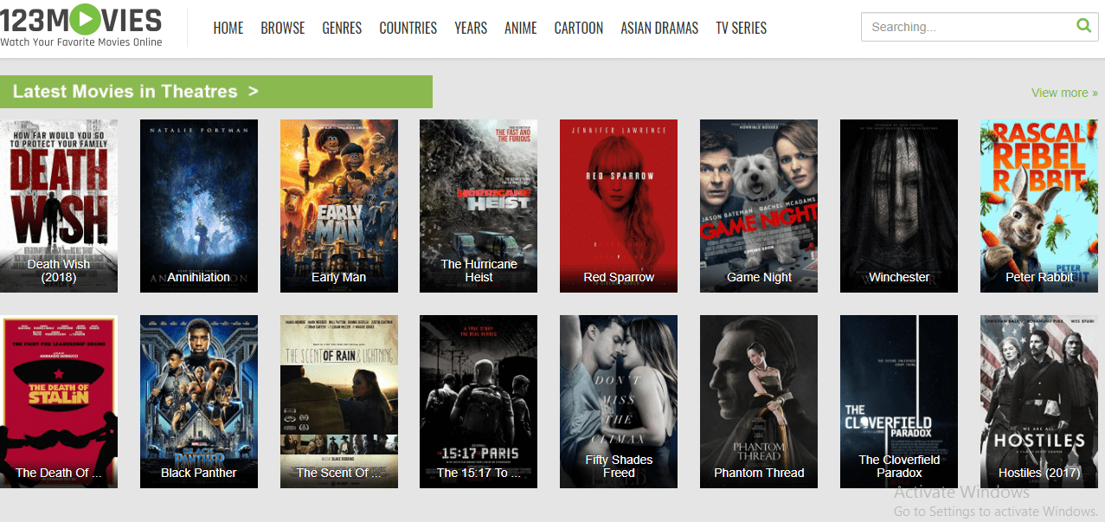The width and height of the screenshot is (1105, 522).
Task: Select the ANIME menu item
Action: [x=521, y=28]
